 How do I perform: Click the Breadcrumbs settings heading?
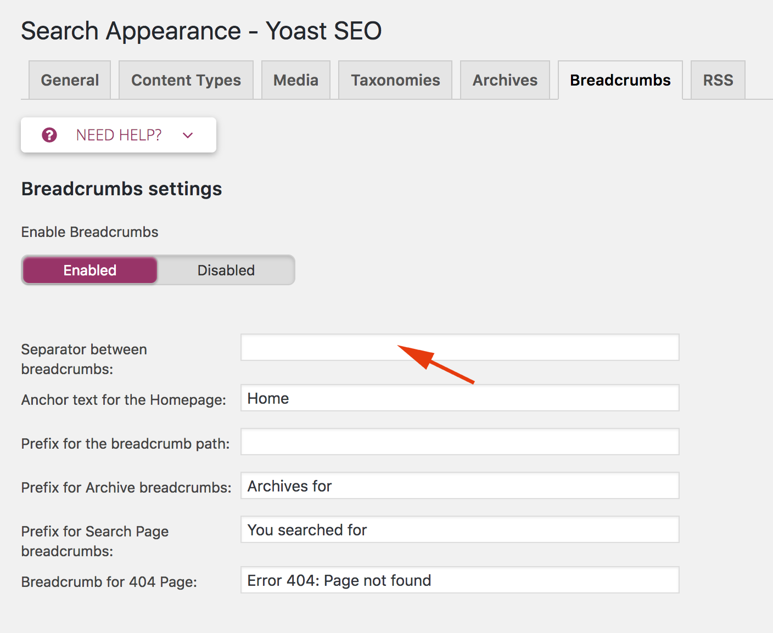pyautogui.click(x=122, y=189)
